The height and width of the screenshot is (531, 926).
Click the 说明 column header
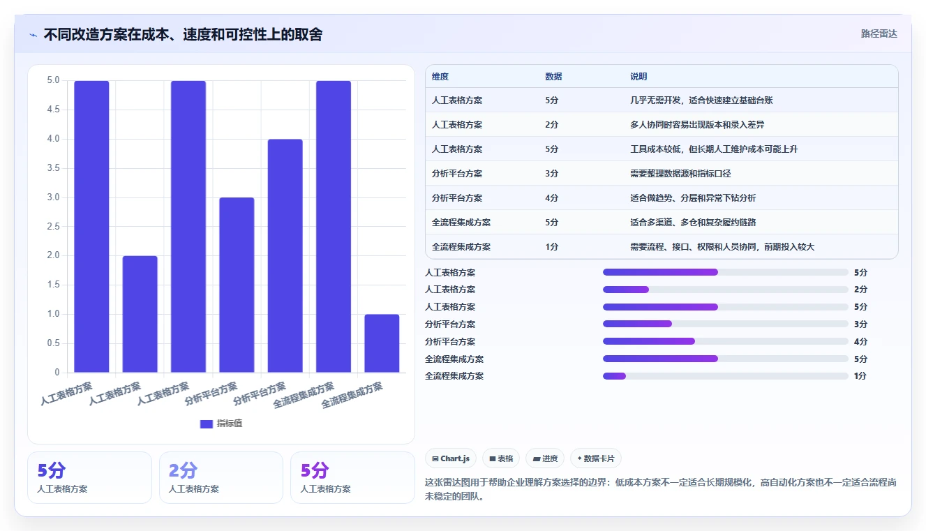click(x=639, y=77)
